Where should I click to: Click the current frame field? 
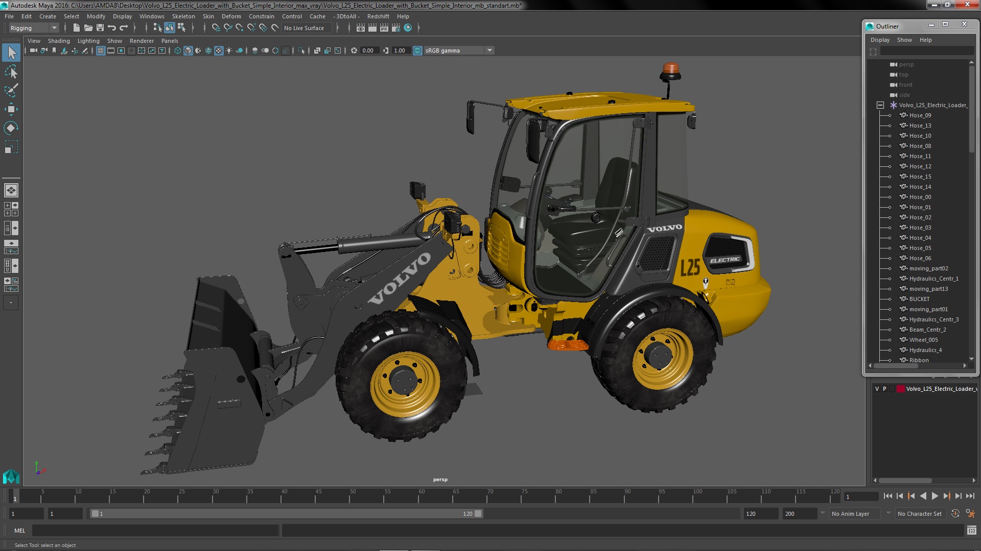click(861, 497)
